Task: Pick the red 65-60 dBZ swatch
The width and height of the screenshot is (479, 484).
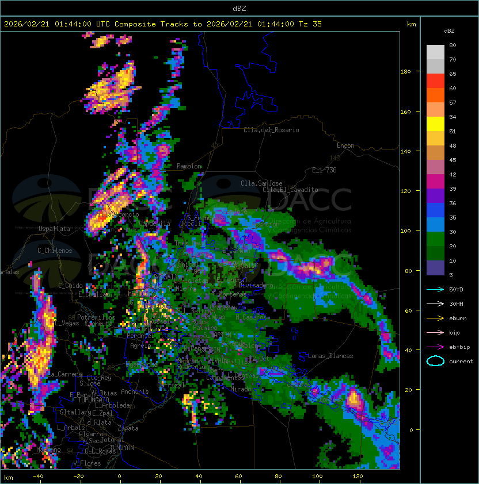Action: pyautogui.click(x=435, y=81)
